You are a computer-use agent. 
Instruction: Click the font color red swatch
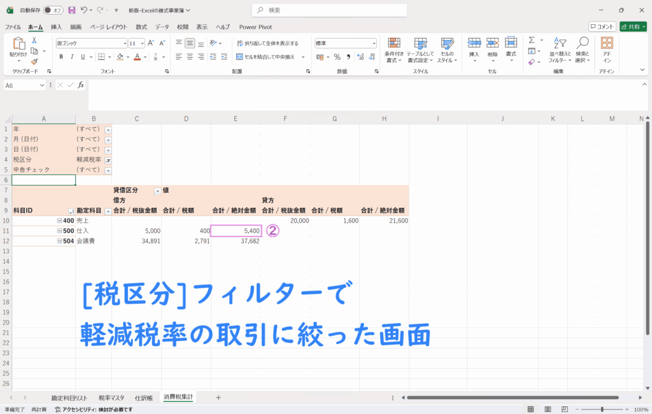(137, 57)
